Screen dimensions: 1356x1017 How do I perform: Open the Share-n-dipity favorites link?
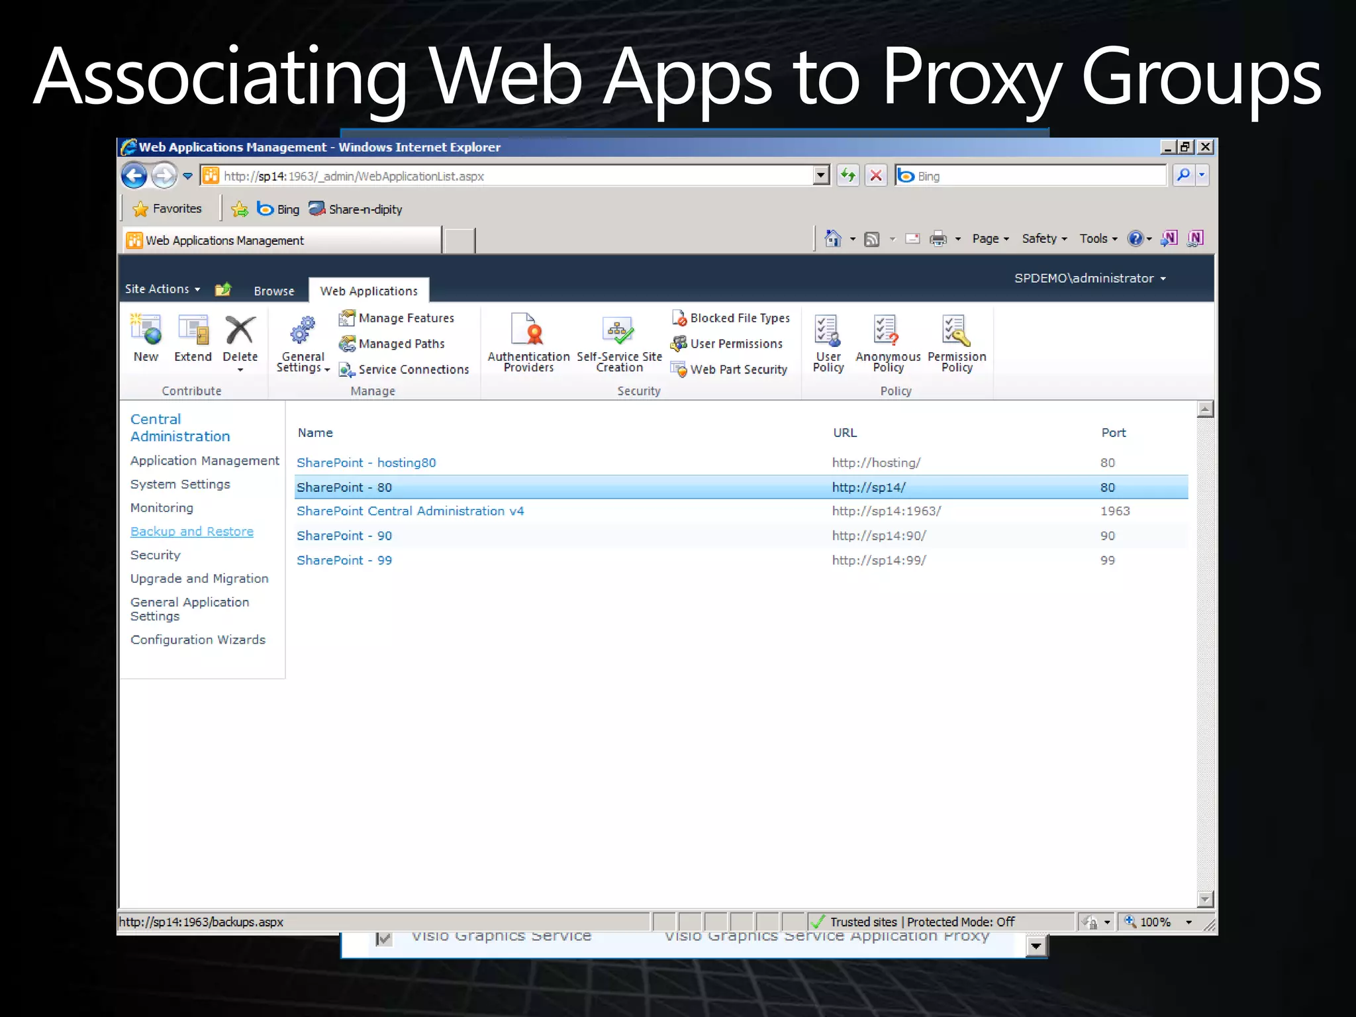[x=356, y=209]
